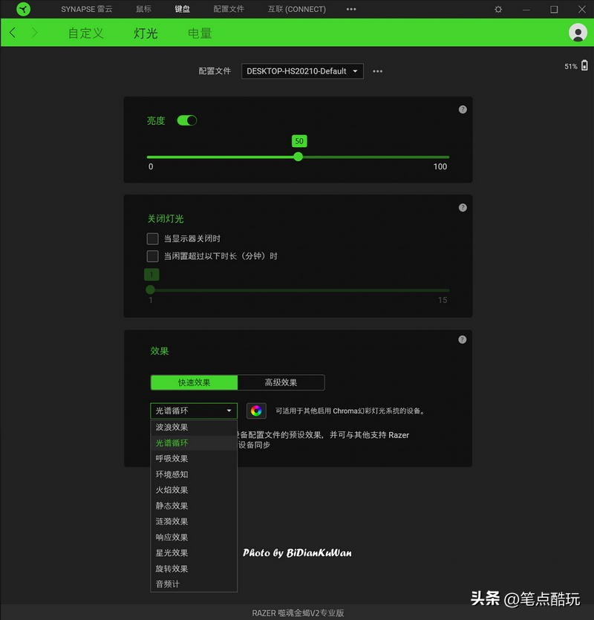Open the settings gear icon

point(497,10)
